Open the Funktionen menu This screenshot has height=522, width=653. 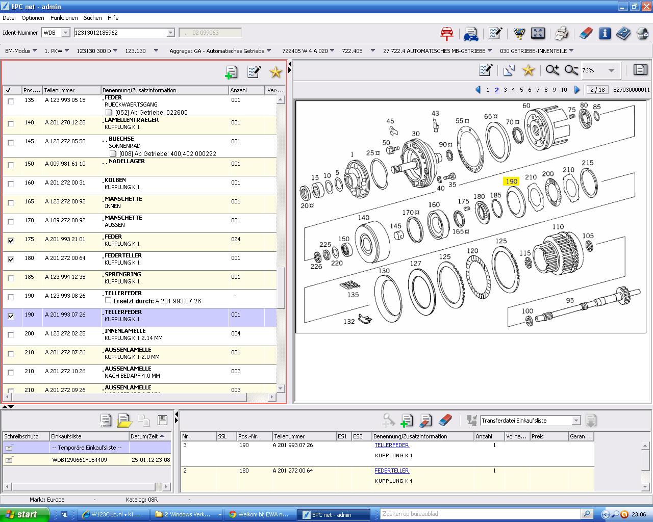coord(64,18)
